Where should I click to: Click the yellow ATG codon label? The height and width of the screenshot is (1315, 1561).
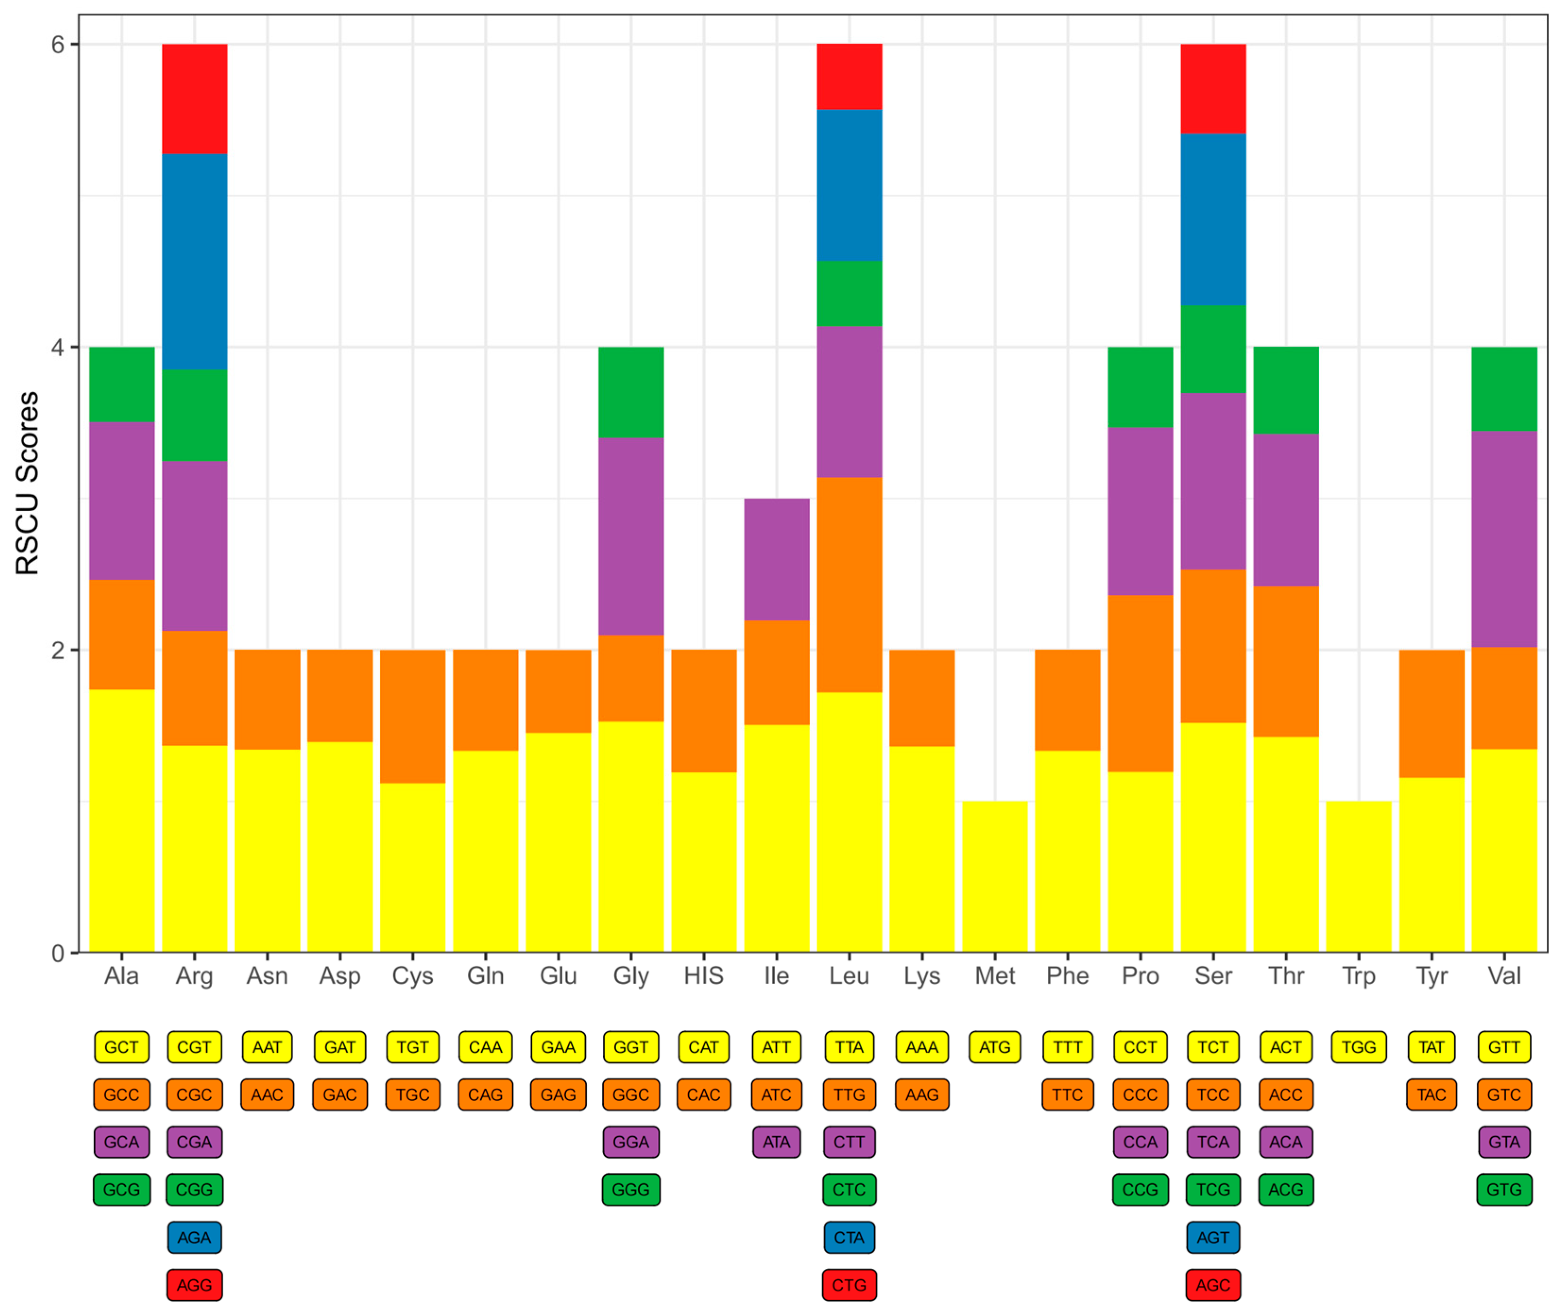coord(994,1046)
